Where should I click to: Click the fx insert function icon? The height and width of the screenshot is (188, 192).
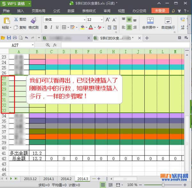click(x=55, y=45)
